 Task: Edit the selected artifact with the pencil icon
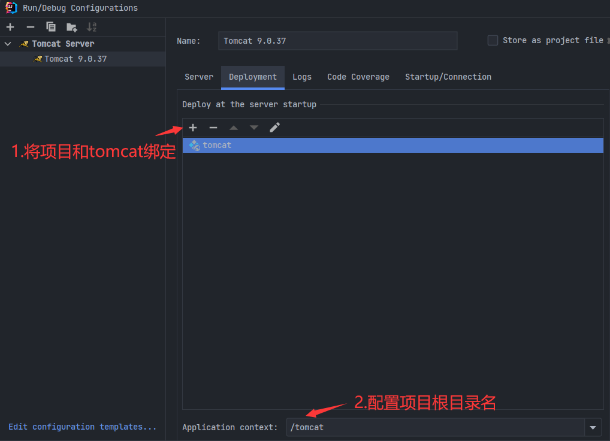274,128
